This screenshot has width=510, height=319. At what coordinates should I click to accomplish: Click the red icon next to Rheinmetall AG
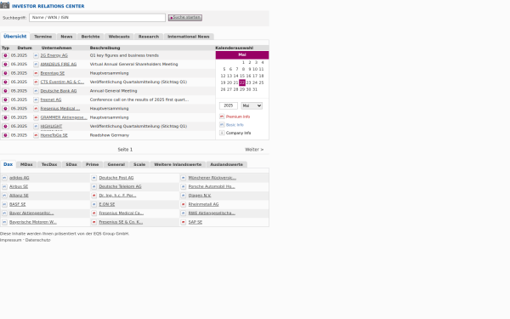click(183, 204)
